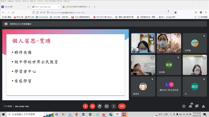
Task: Click the bookmark star in address bar
Action: (x=176, y=12)
